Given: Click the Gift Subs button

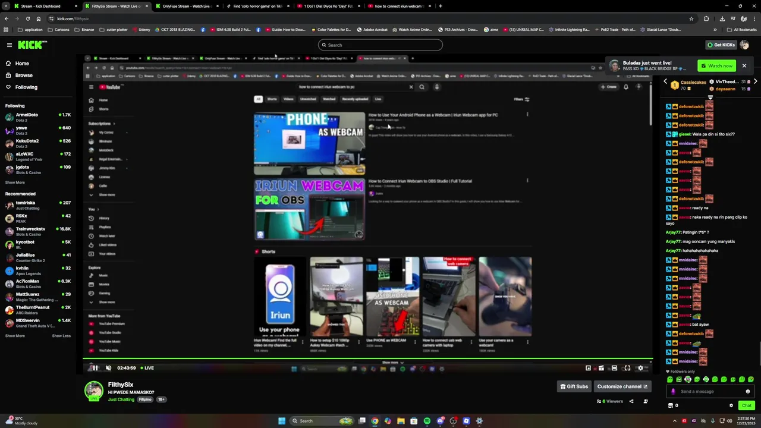Looking at the screenshot, I should [574, 386].
